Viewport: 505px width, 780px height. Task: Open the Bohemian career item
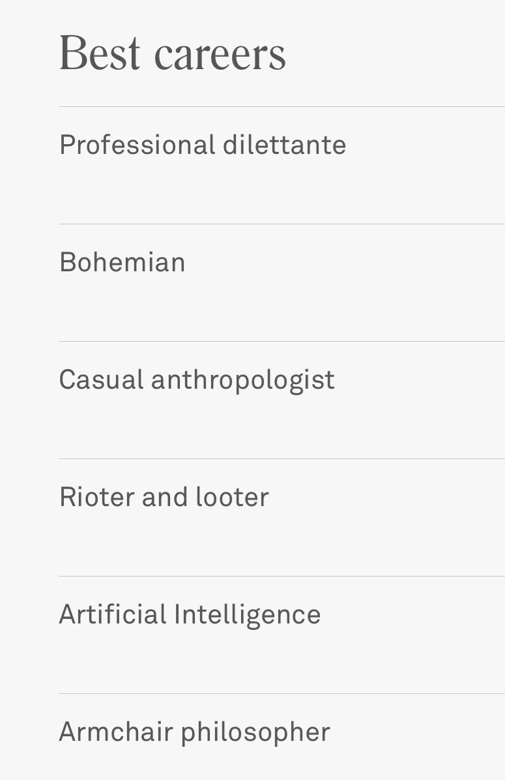pos(123,262)
